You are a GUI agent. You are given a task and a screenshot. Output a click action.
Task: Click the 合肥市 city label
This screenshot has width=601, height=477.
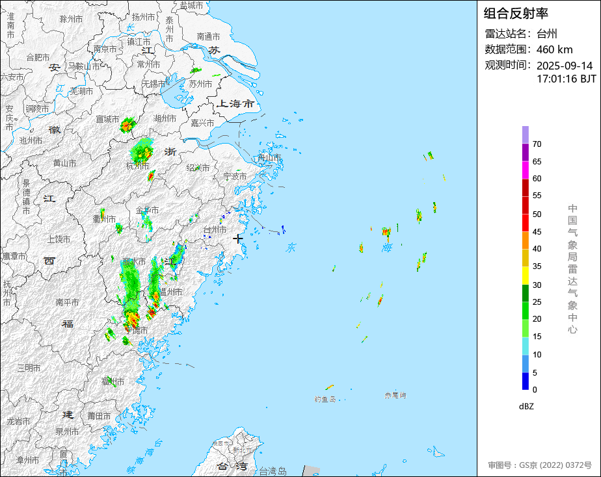click(38, 57)
